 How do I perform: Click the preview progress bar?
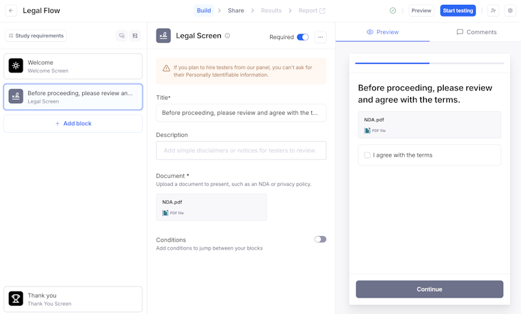pos(429,63)
